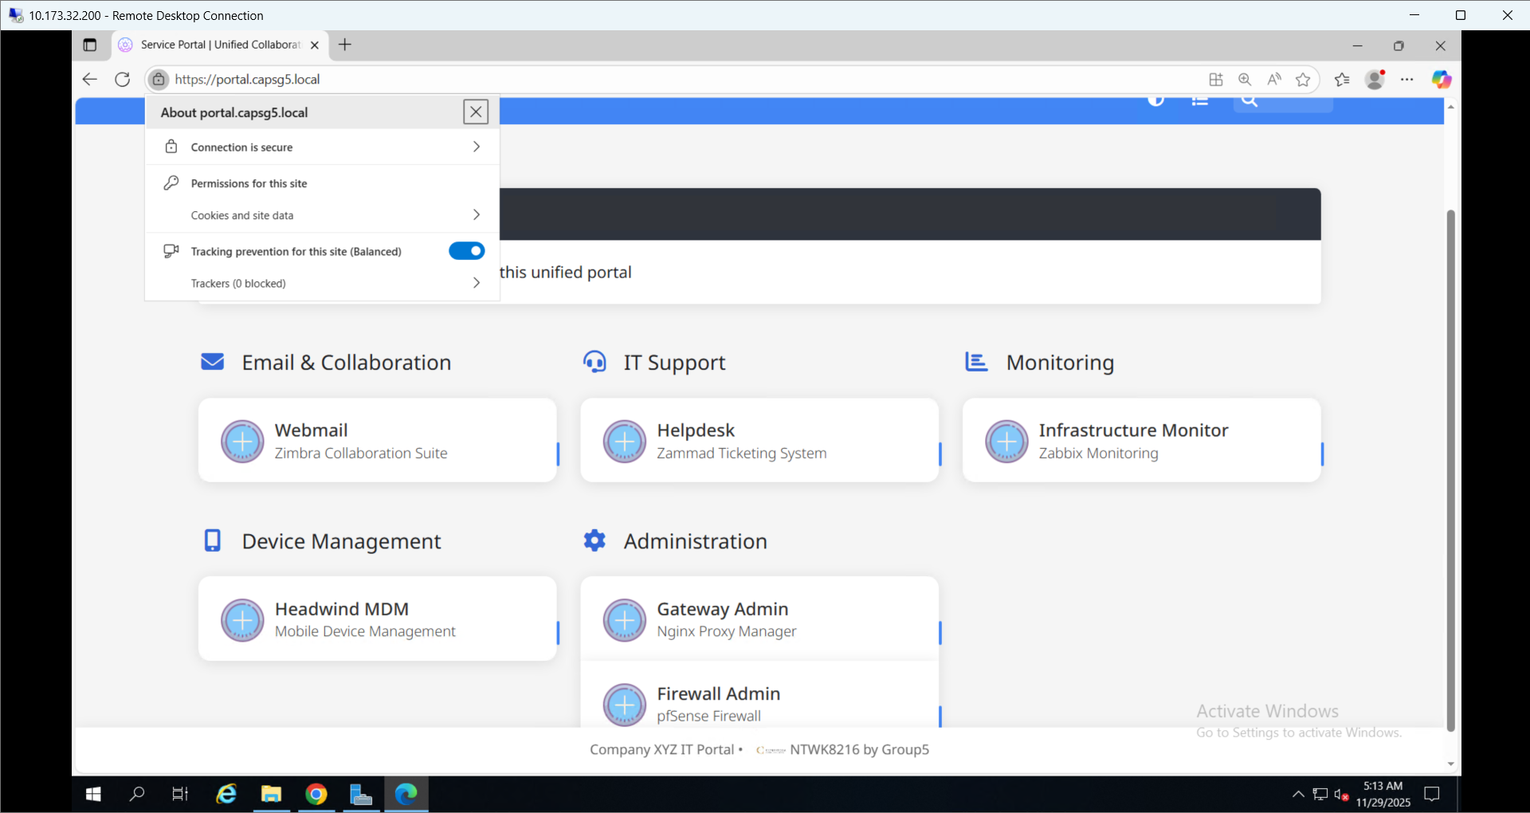Viewport: 1530px width, 813px height.
Task: Expand the Connection is secure details
Action: [x=321, y=147]
